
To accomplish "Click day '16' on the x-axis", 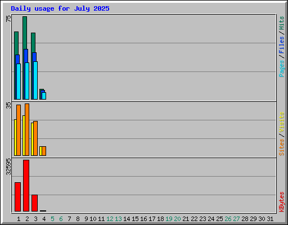I will (x=143, y=219).
